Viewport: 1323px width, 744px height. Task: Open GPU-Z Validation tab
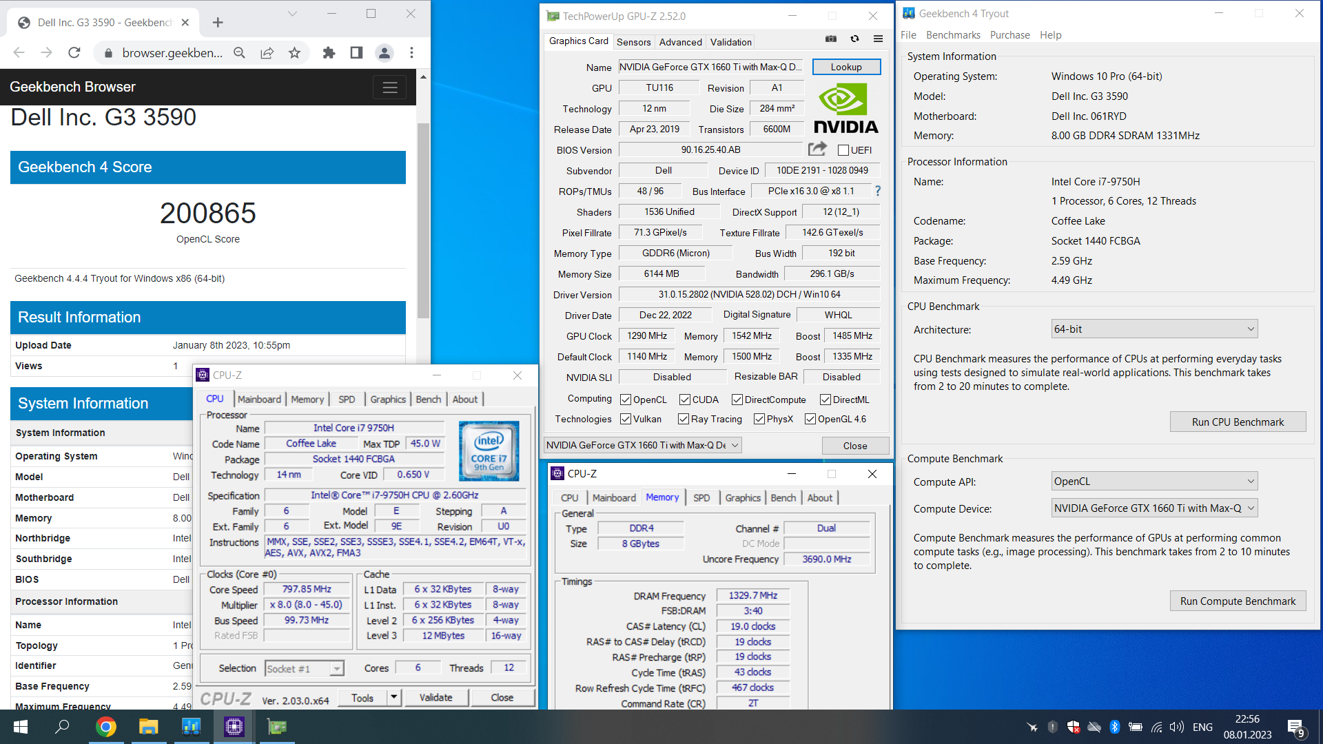(730, 42)
